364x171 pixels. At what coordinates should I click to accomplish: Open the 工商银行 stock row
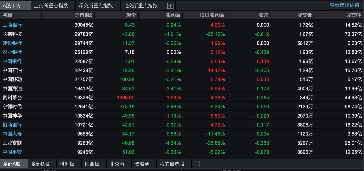pos(182,25)
